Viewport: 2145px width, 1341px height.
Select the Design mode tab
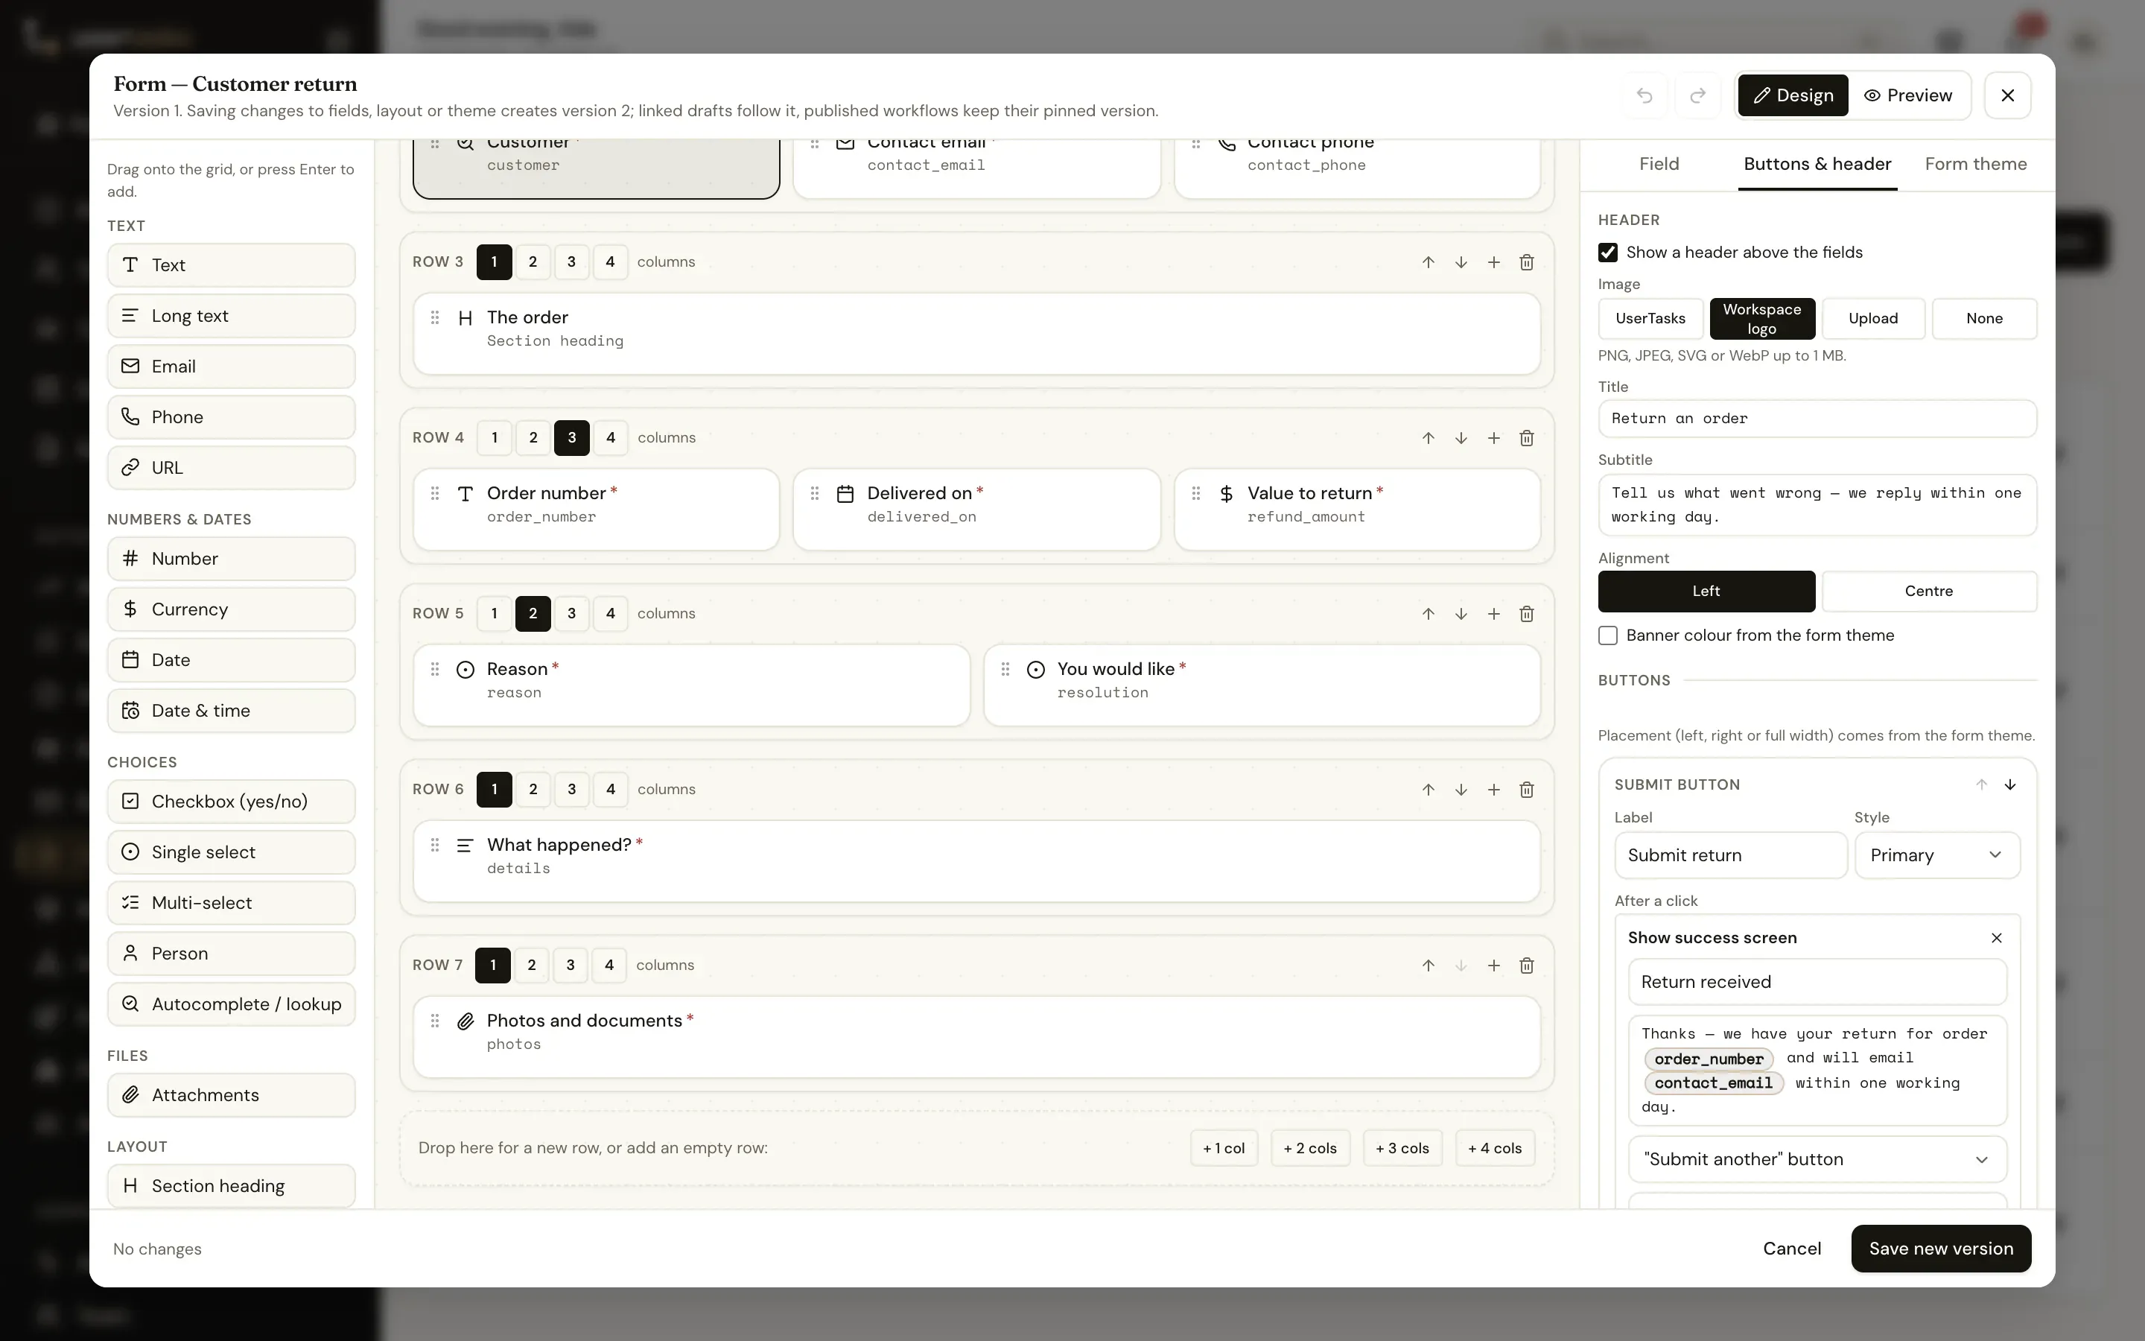1792,95
